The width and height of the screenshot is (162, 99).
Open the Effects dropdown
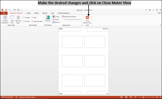click(56, 22)
